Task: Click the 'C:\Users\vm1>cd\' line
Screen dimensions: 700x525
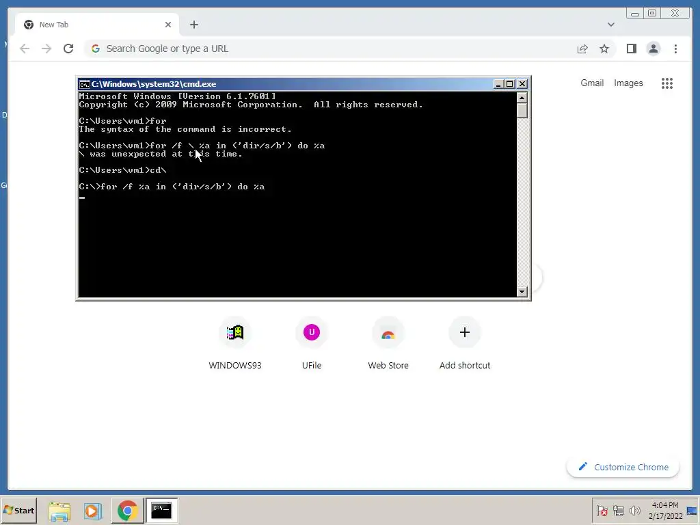Action: tap(123, 170)
